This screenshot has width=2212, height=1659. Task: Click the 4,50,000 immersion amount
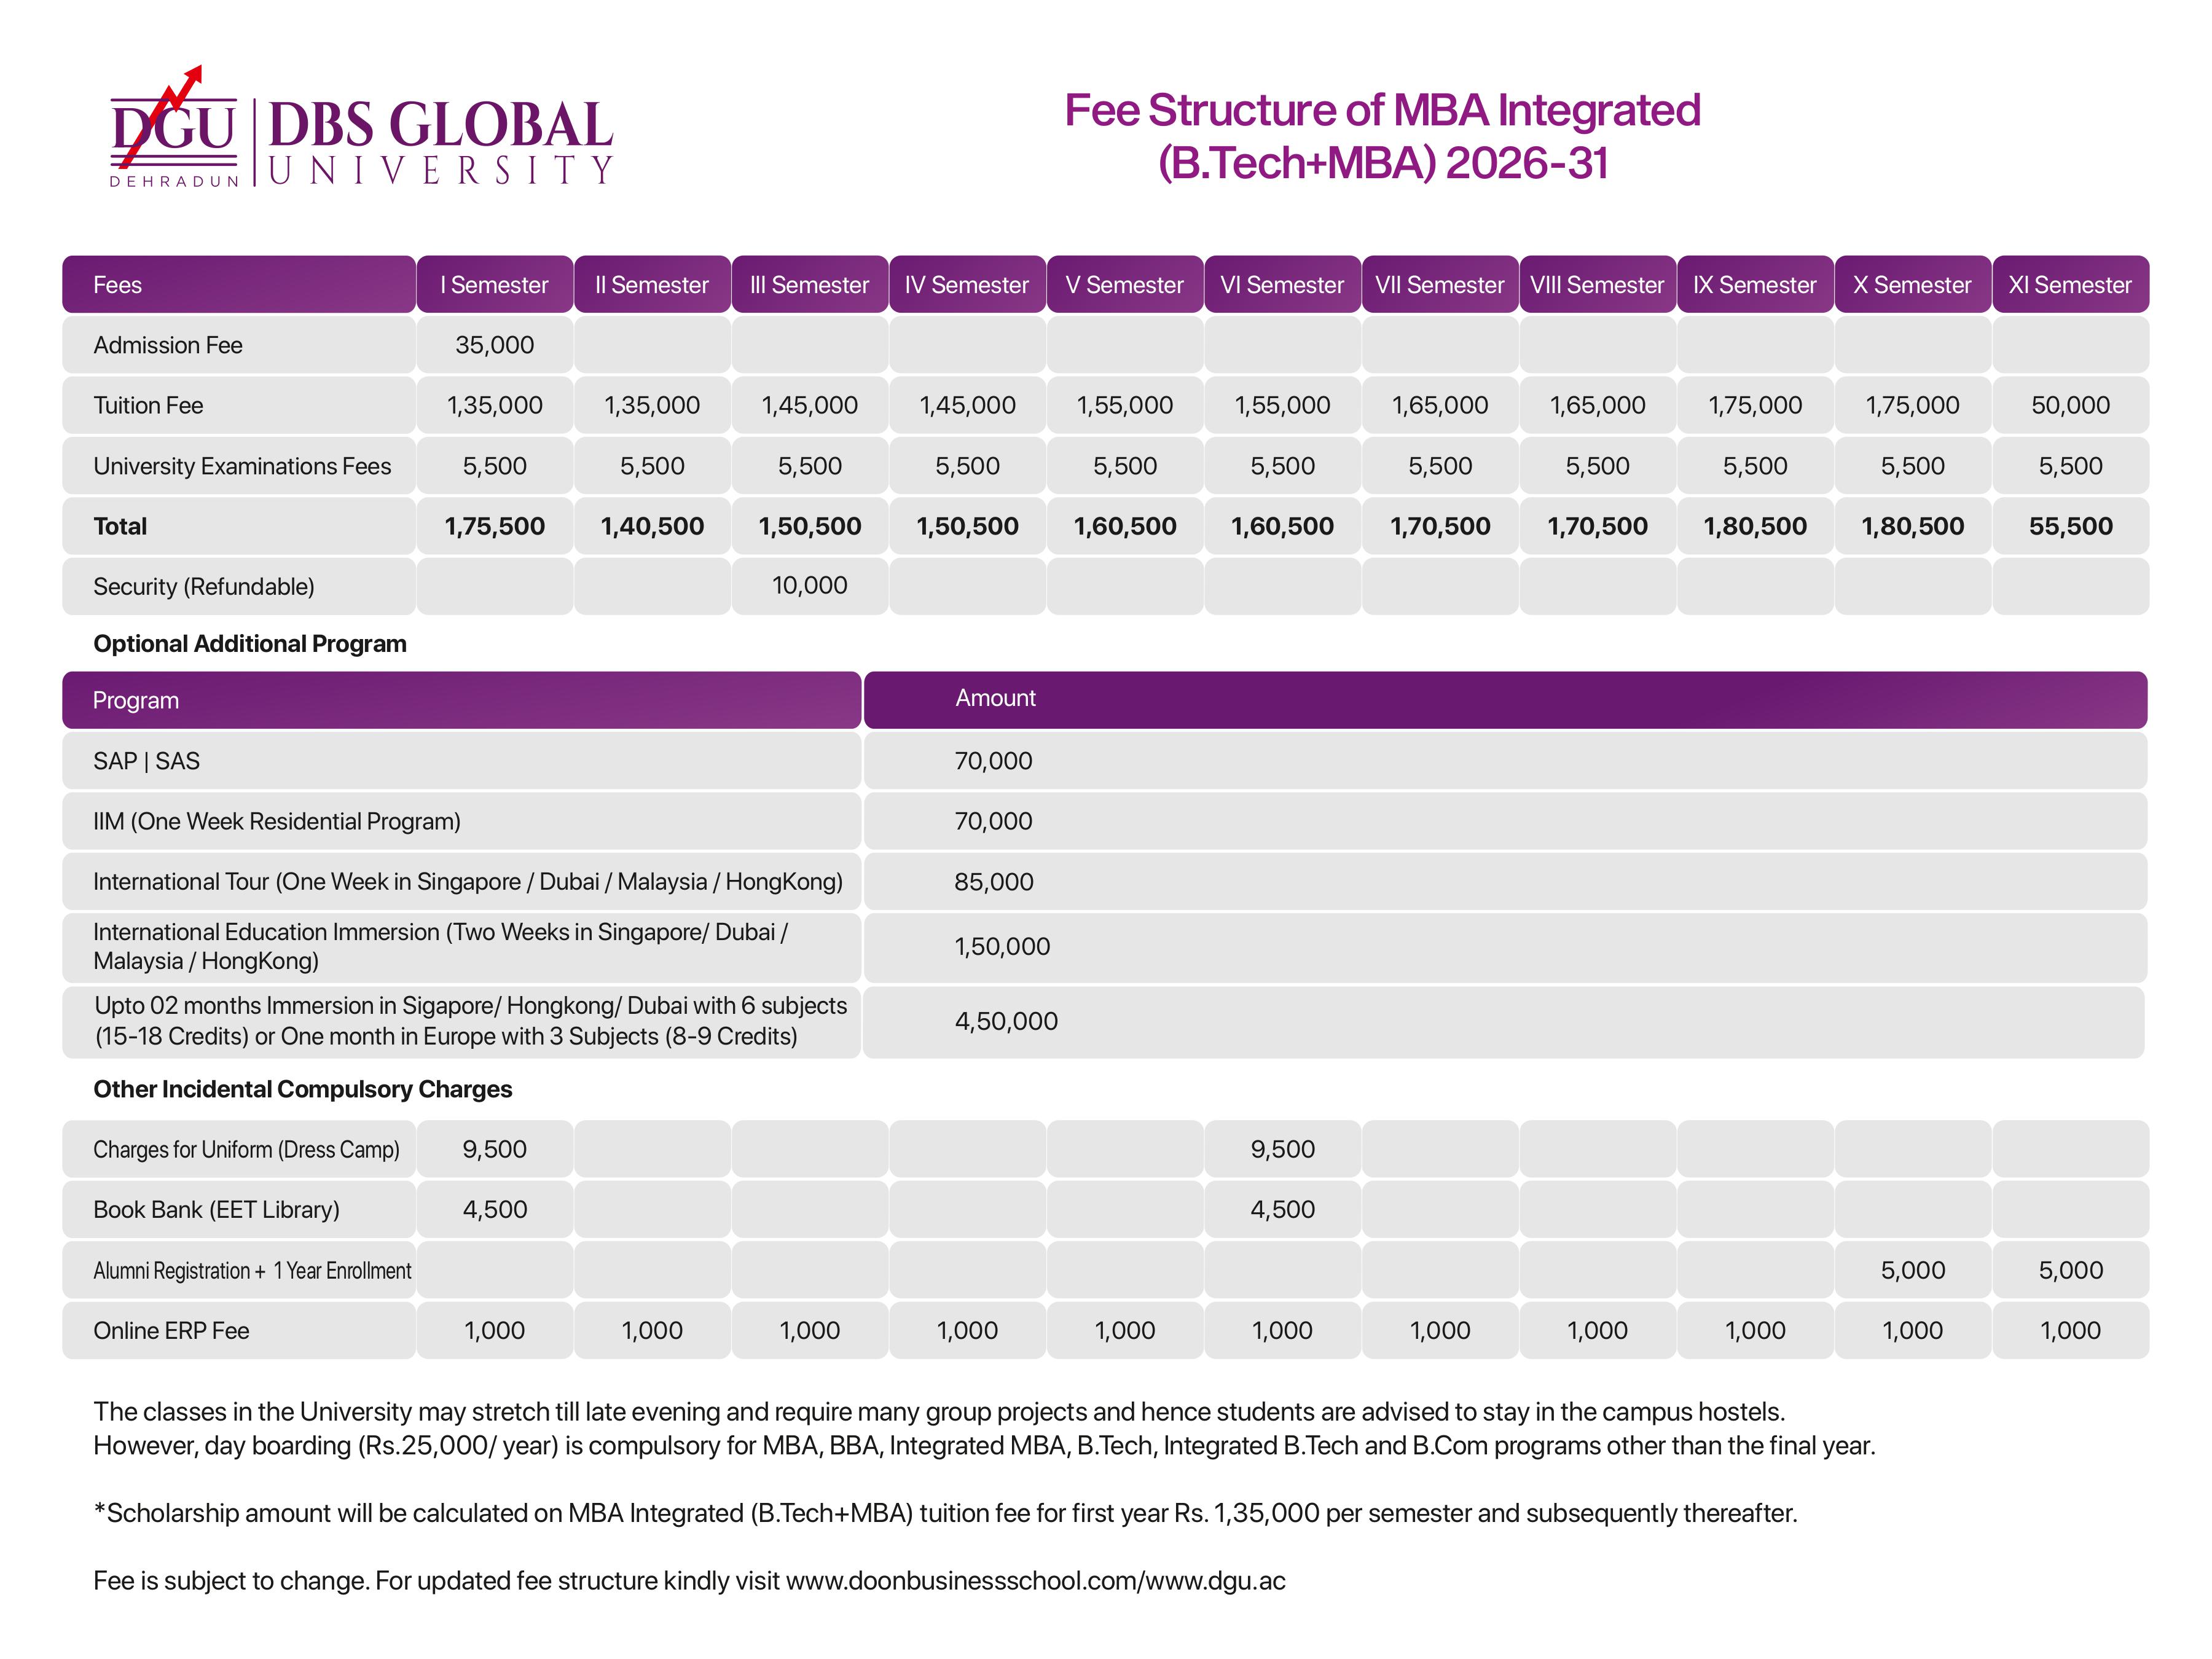[1005, 1021]
